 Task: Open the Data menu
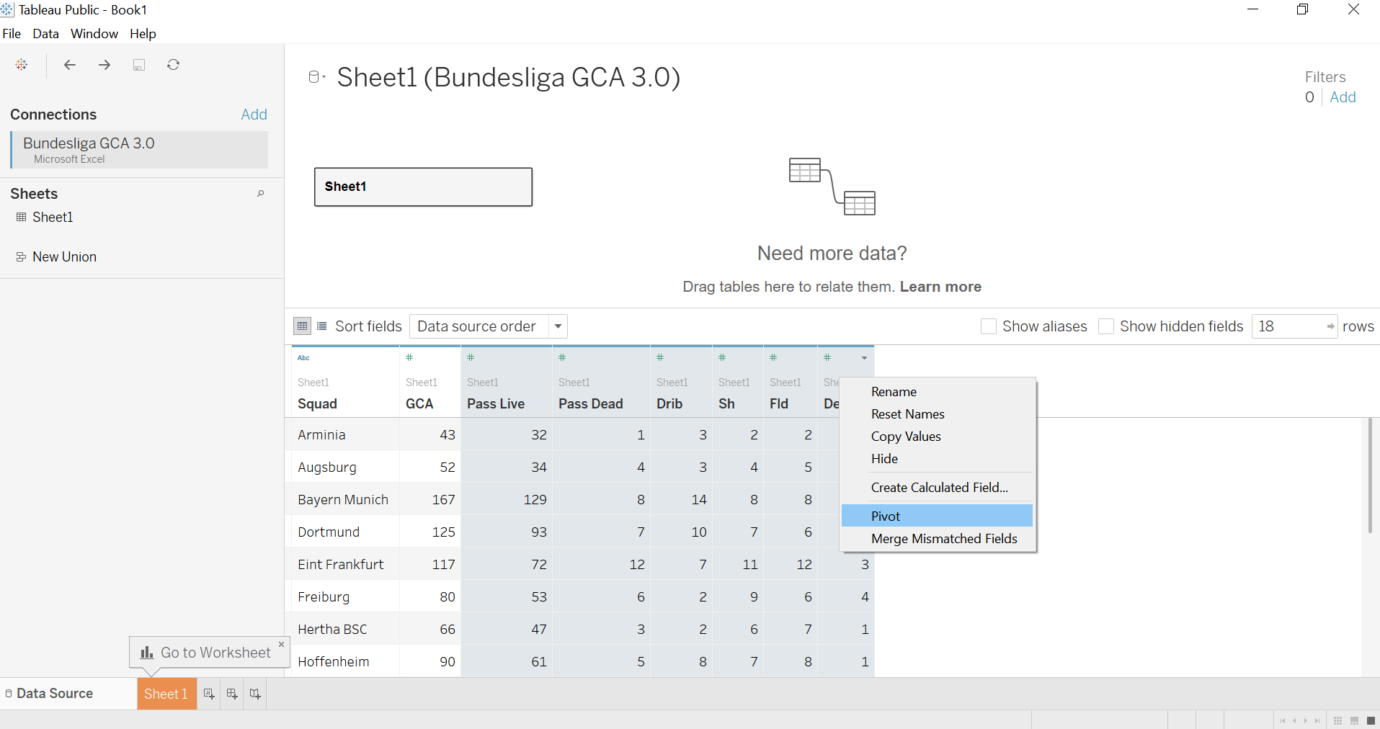click(x=45, y=34)
